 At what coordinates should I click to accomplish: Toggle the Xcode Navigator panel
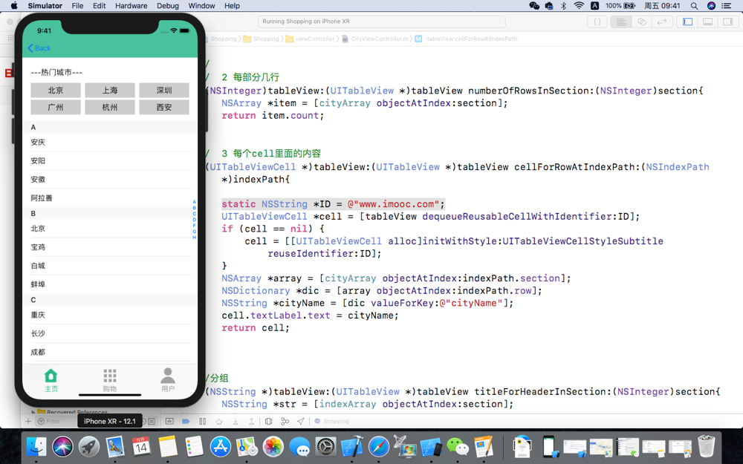point(687,22)
